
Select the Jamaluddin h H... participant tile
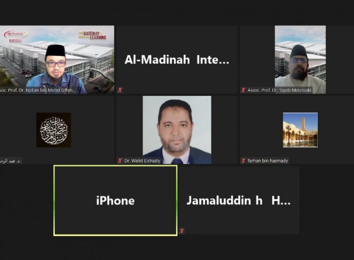pos(239,200)
